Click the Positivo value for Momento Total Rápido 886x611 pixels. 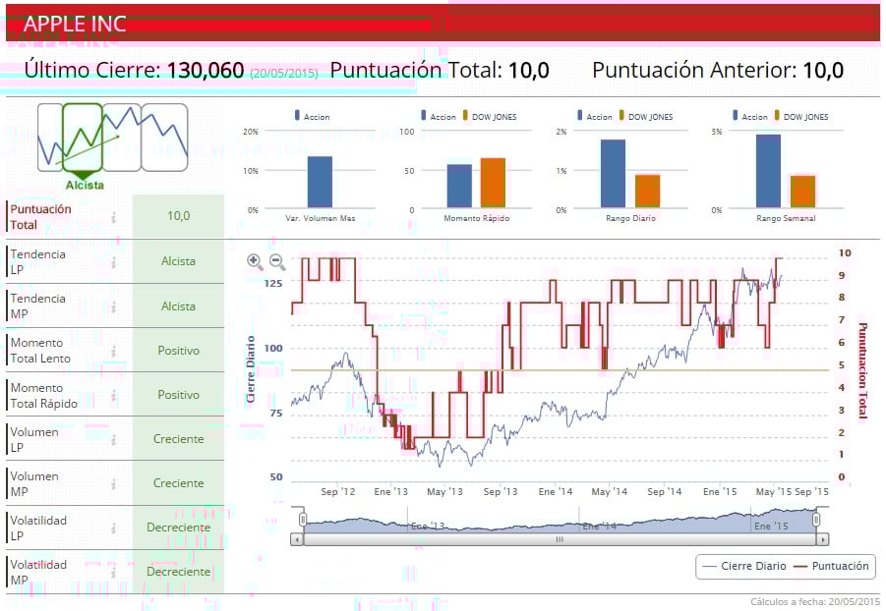coord(179,395)
